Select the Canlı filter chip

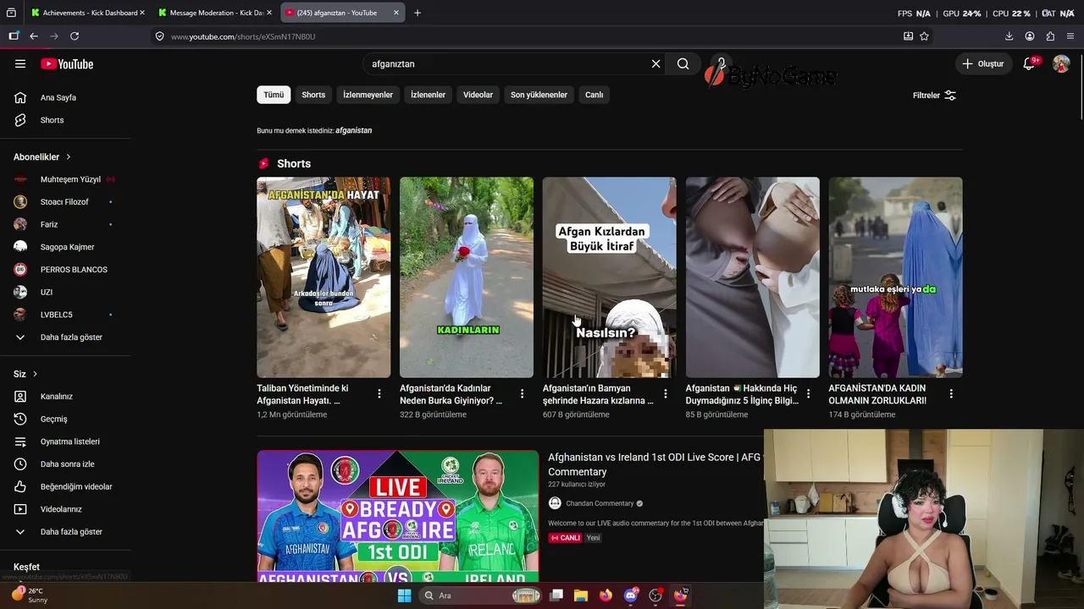click(x=594, y=95)
